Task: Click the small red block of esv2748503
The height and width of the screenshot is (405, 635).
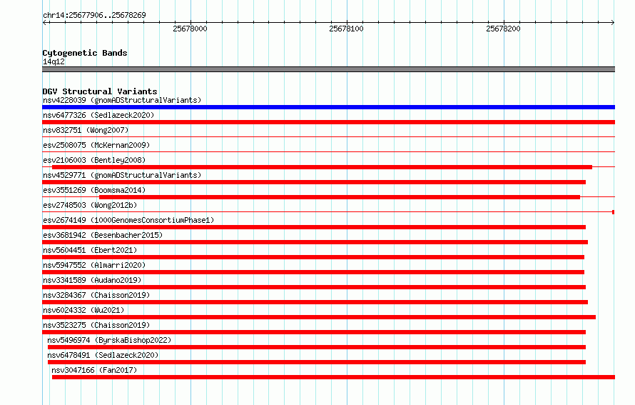Action: coord(613,212)
